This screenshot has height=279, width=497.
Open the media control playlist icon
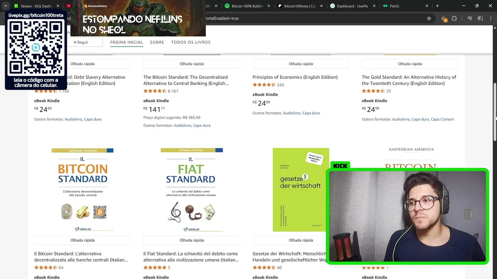click(470, 18)
